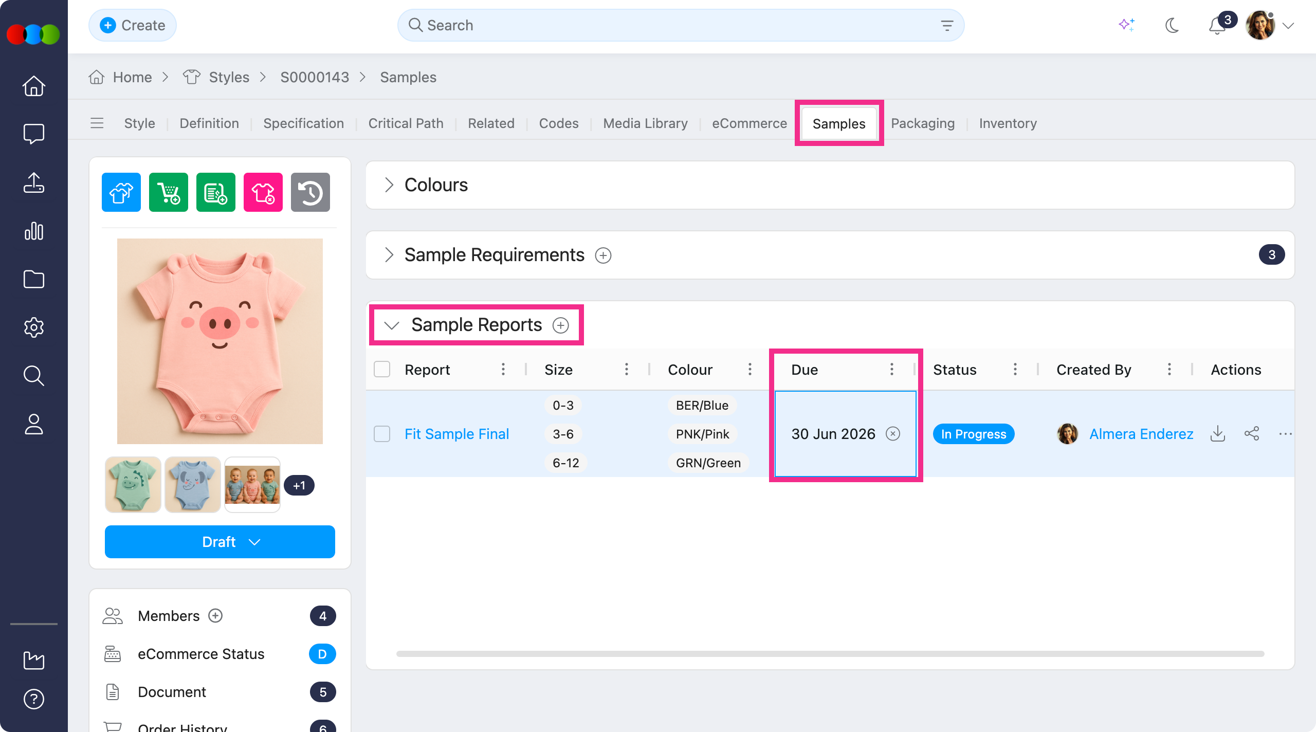Open the chat messages sidebar icon
Image resolution: width=1316 pixels, height=732 pixels.
click(34, 134)
